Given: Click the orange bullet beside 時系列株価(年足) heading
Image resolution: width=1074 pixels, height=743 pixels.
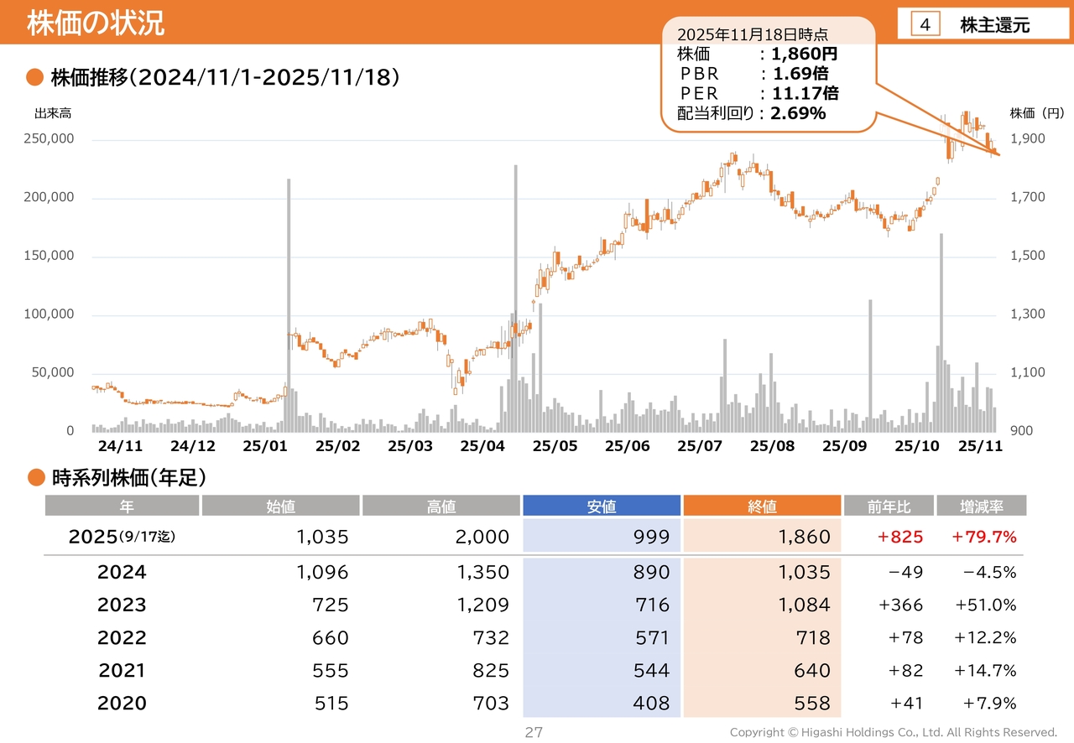Looking at the screenshot, I should coord(34,478).
